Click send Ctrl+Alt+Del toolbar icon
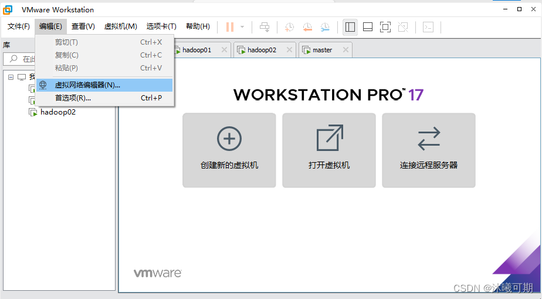Image resolution: width=542 pixels, height=299 pixels. [x=265, y=27]
